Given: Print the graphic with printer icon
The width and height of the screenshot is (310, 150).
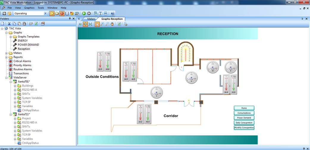Looking at the screenshot, I should pyautogui.click(x=126, y=24).
